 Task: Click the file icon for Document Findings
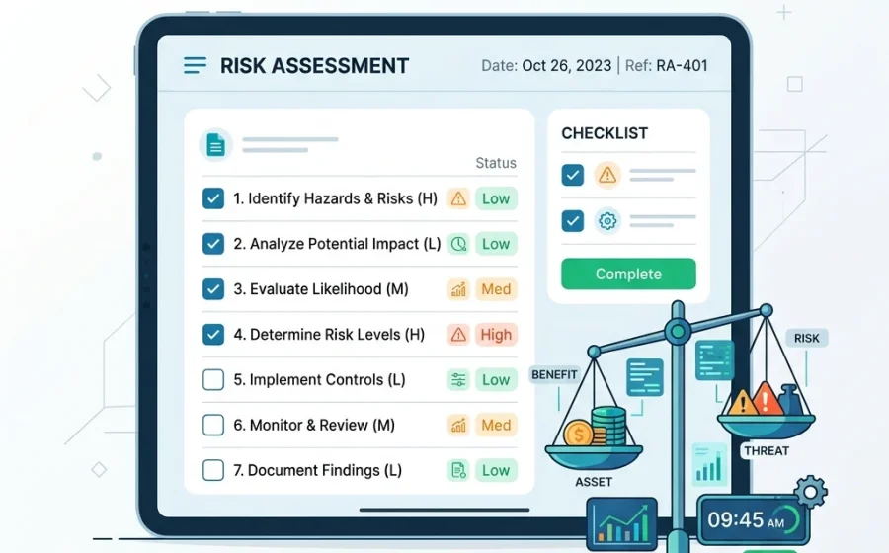458,470
